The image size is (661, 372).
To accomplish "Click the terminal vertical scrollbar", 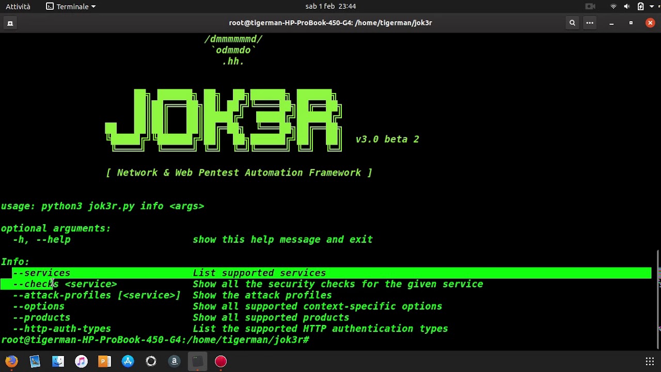I will (x=659, y=300).
